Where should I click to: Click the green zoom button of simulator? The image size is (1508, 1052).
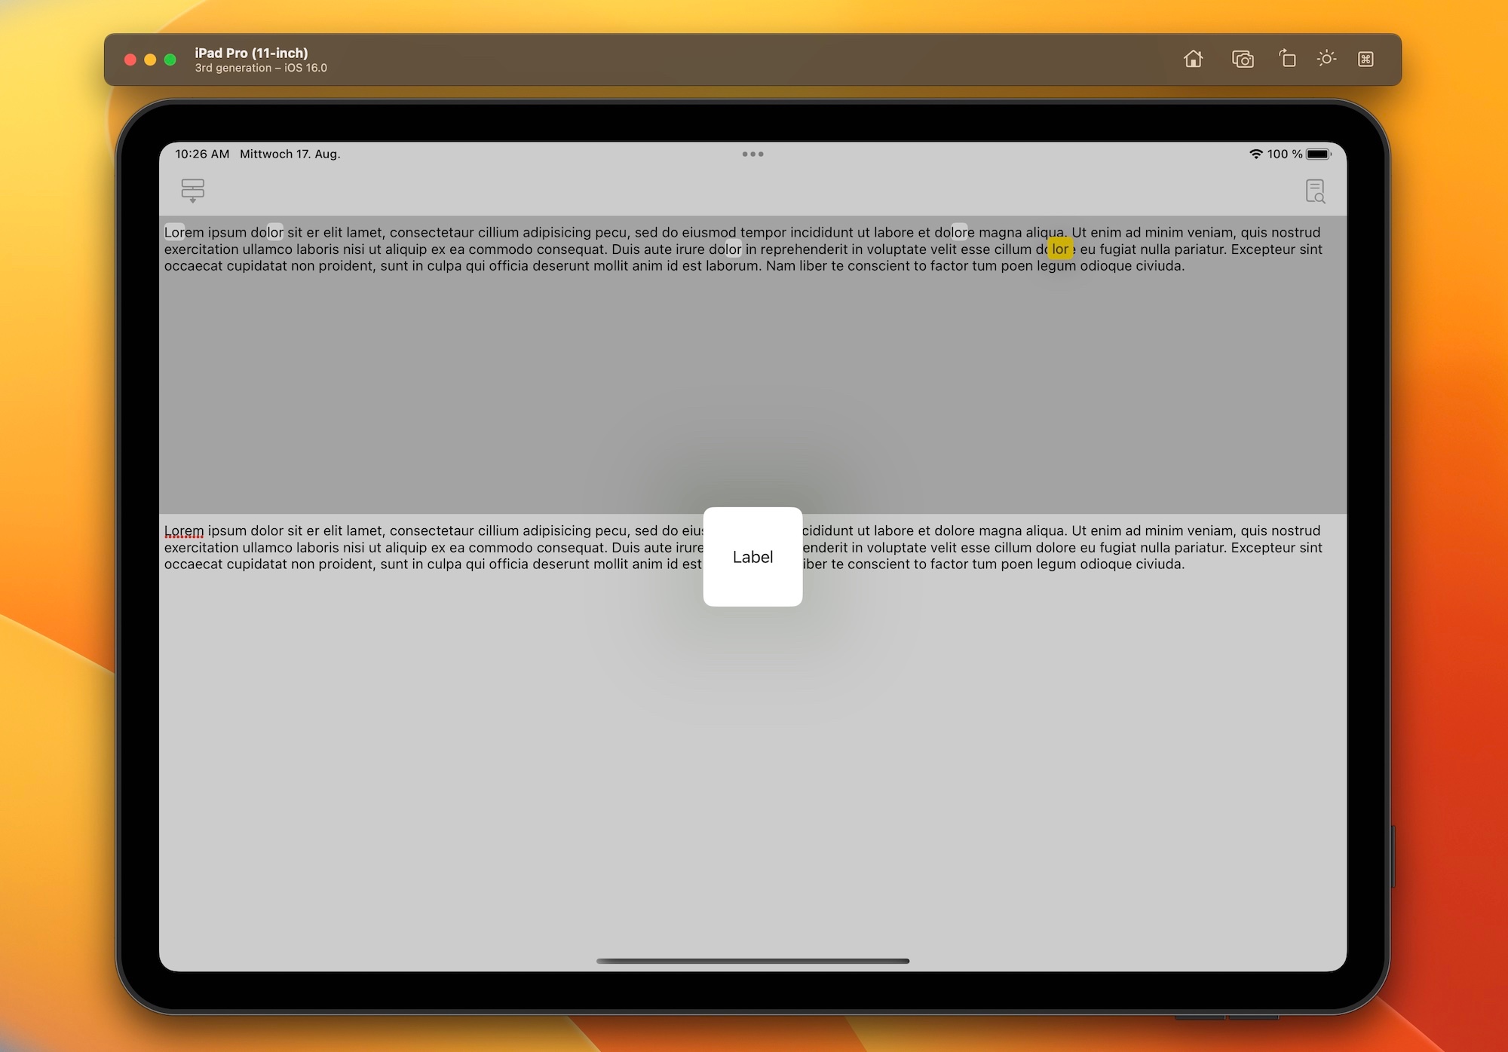click(170, 60)
